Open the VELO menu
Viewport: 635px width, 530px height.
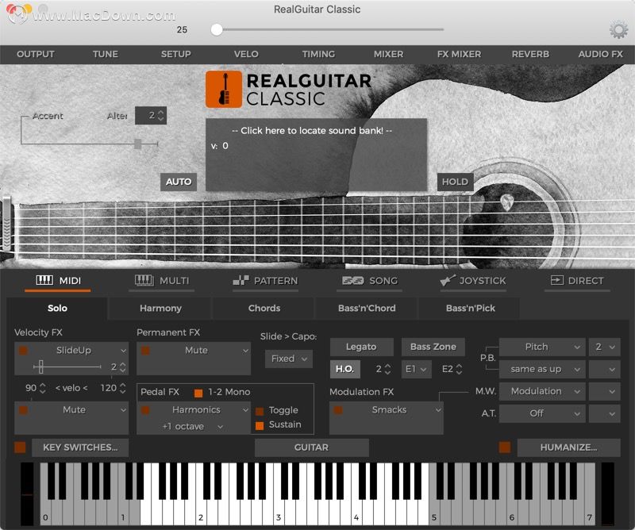(246, 54)
